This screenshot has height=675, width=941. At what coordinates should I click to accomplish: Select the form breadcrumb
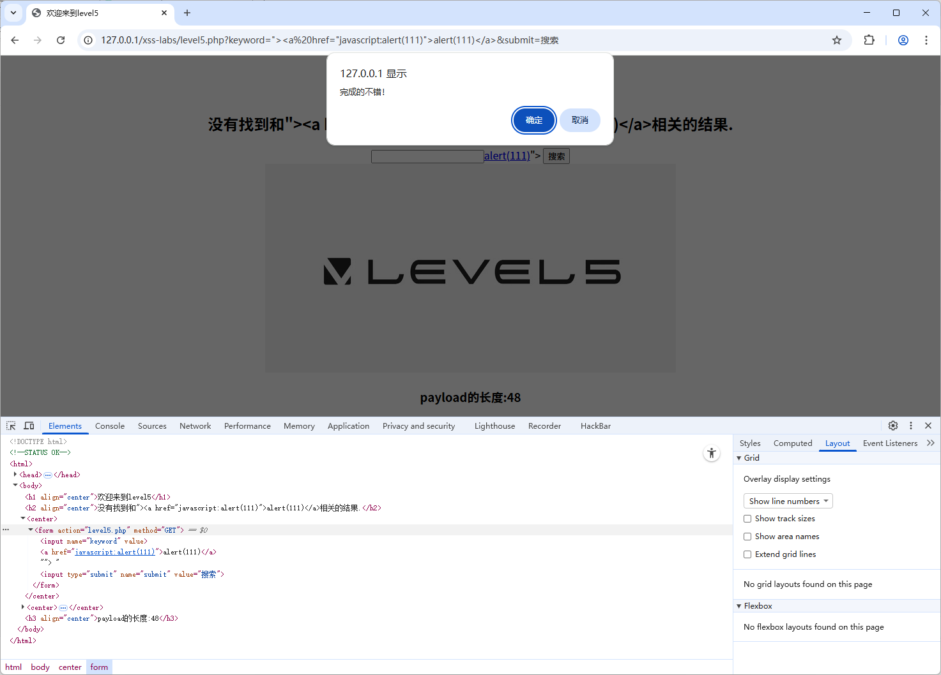tap(99, 667)
